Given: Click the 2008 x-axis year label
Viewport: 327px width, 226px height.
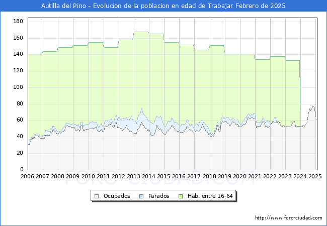Looking at the screenshot, I should click(x=57, y=176).
